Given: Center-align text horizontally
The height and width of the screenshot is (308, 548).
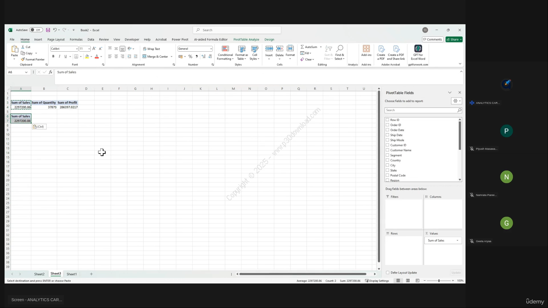Looking at the screenshot, I should [116, 56].
